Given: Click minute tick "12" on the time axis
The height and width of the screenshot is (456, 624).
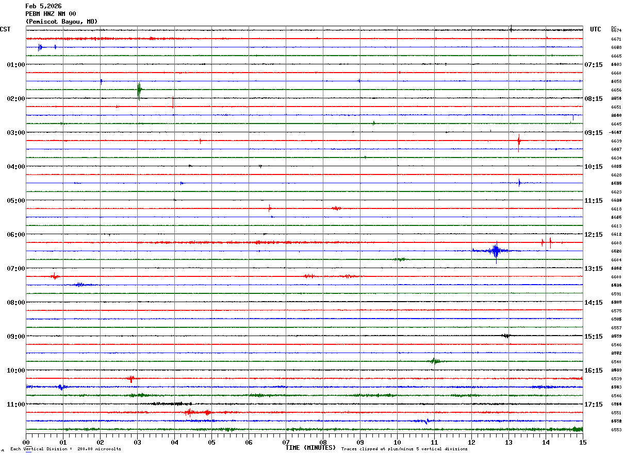Looking at the screenshot, I should click(471, 442).
